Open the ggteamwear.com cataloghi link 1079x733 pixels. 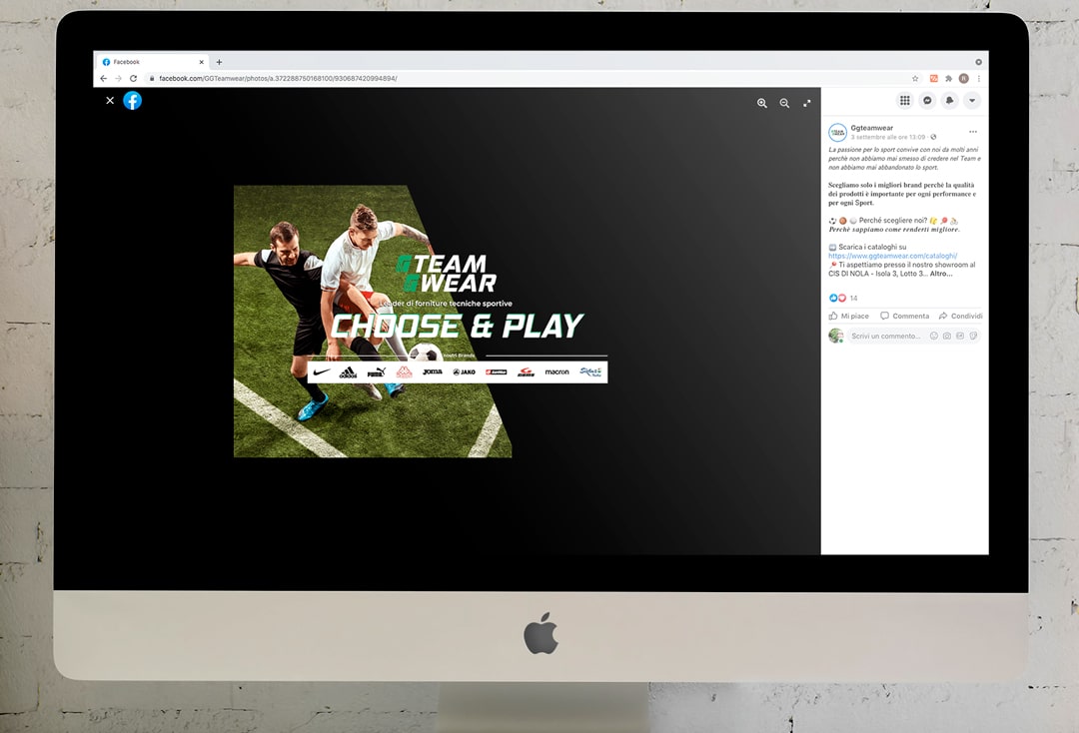[892, 256]
